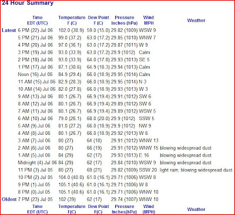The width and height of the screenshot is (235, 215).
Task: Click pressure 29.91 (1012) in 9 AM row
Action: 125,97
